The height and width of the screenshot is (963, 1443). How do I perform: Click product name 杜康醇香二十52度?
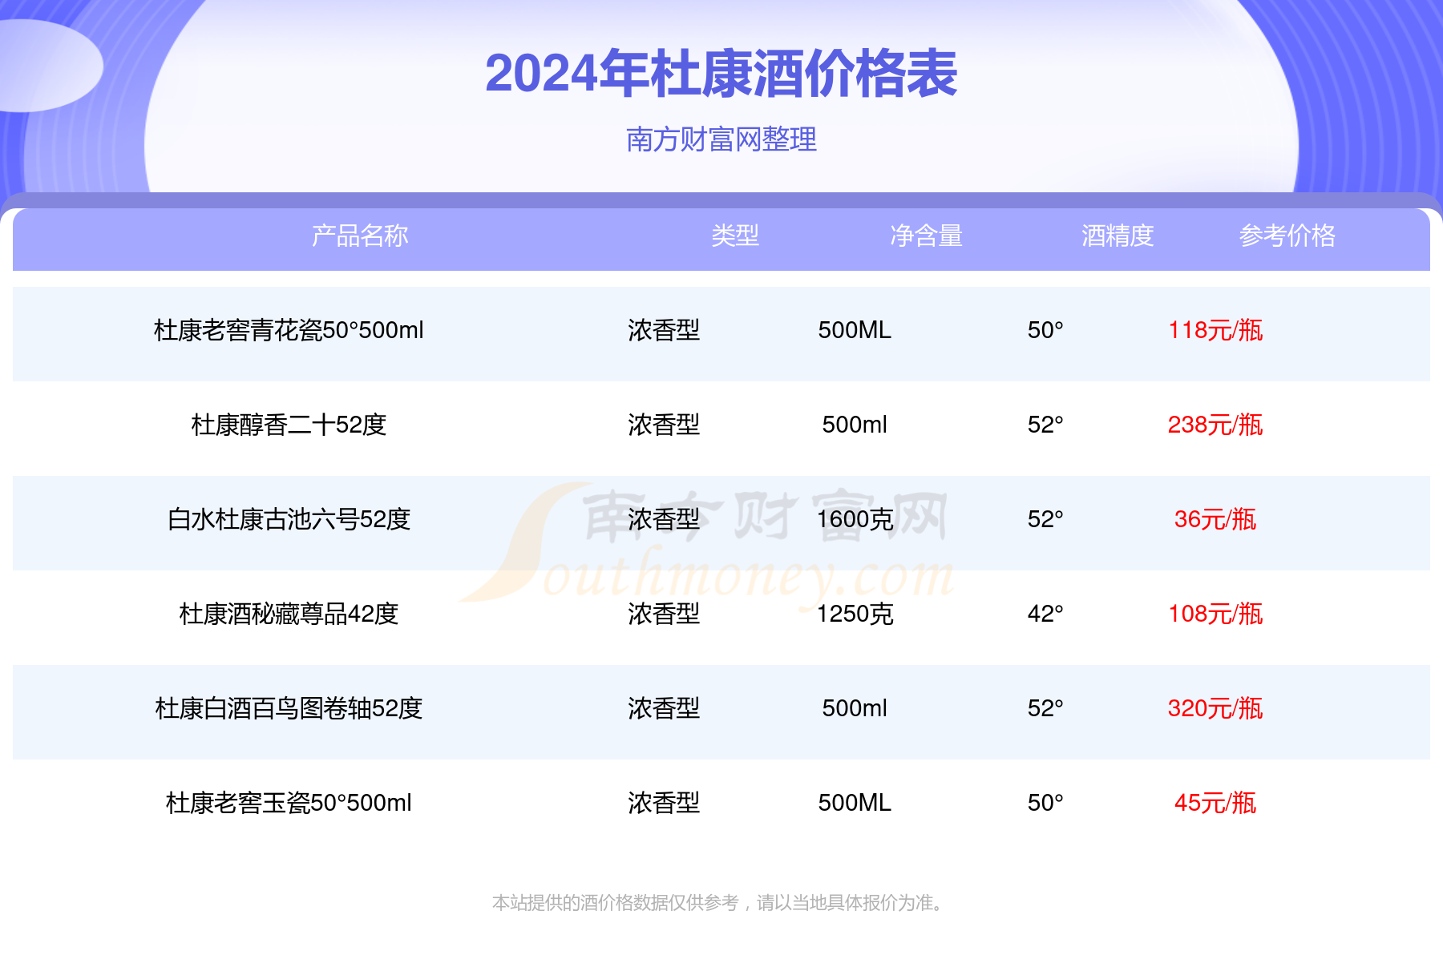289,425
